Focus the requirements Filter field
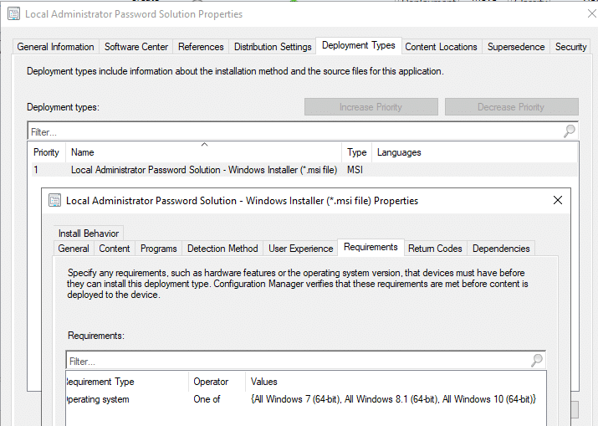The width and height of the screenshot is (598, 426). pyautogui.click(x=297, y=361)
